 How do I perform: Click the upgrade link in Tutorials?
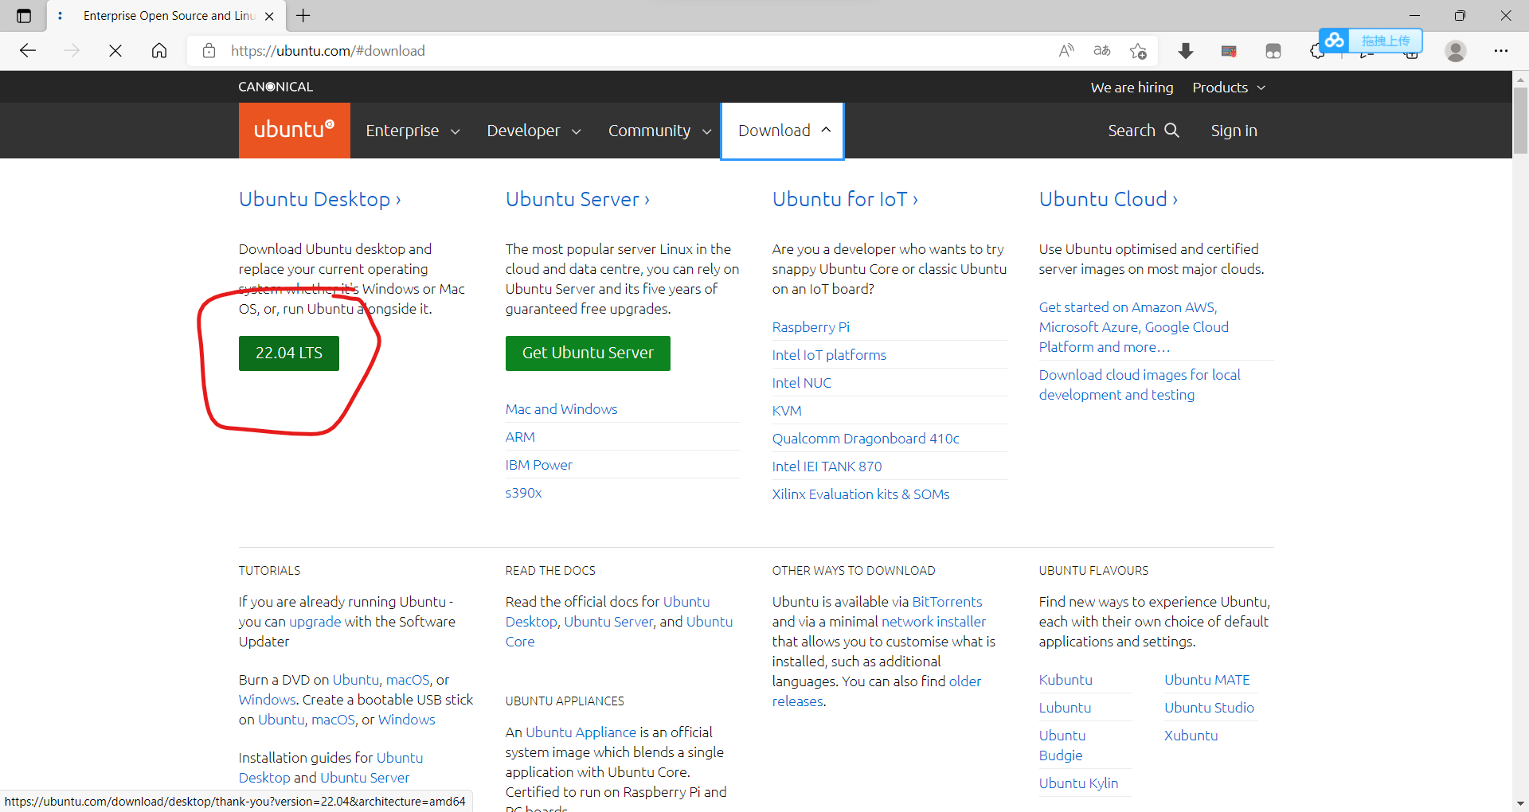(x=315, y=622)
